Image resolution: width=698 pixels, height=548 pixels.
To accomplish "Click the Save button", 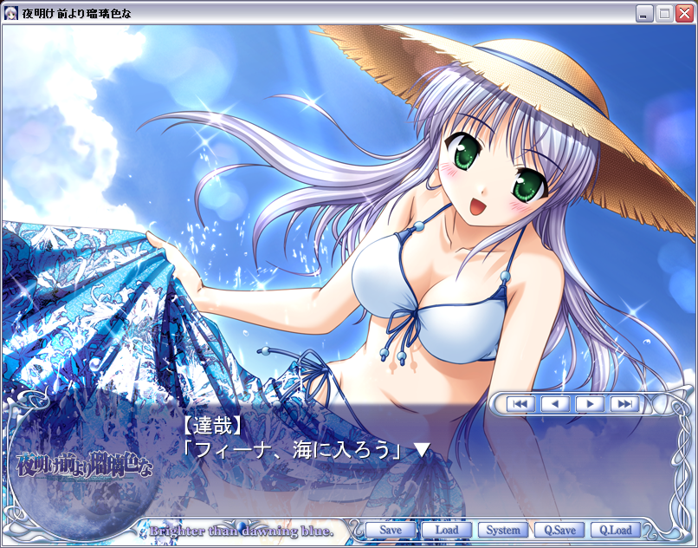I will (391, 530).
